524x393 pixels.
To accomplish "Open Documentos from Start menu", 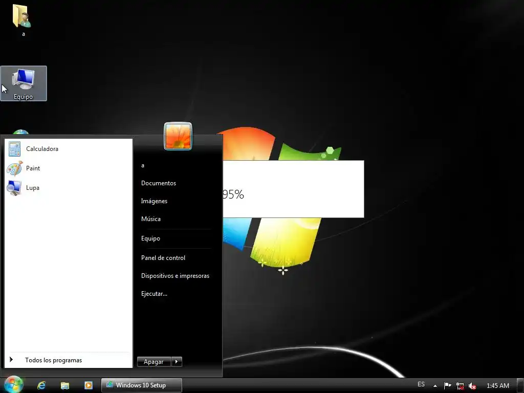I will [x=159, y=183].
